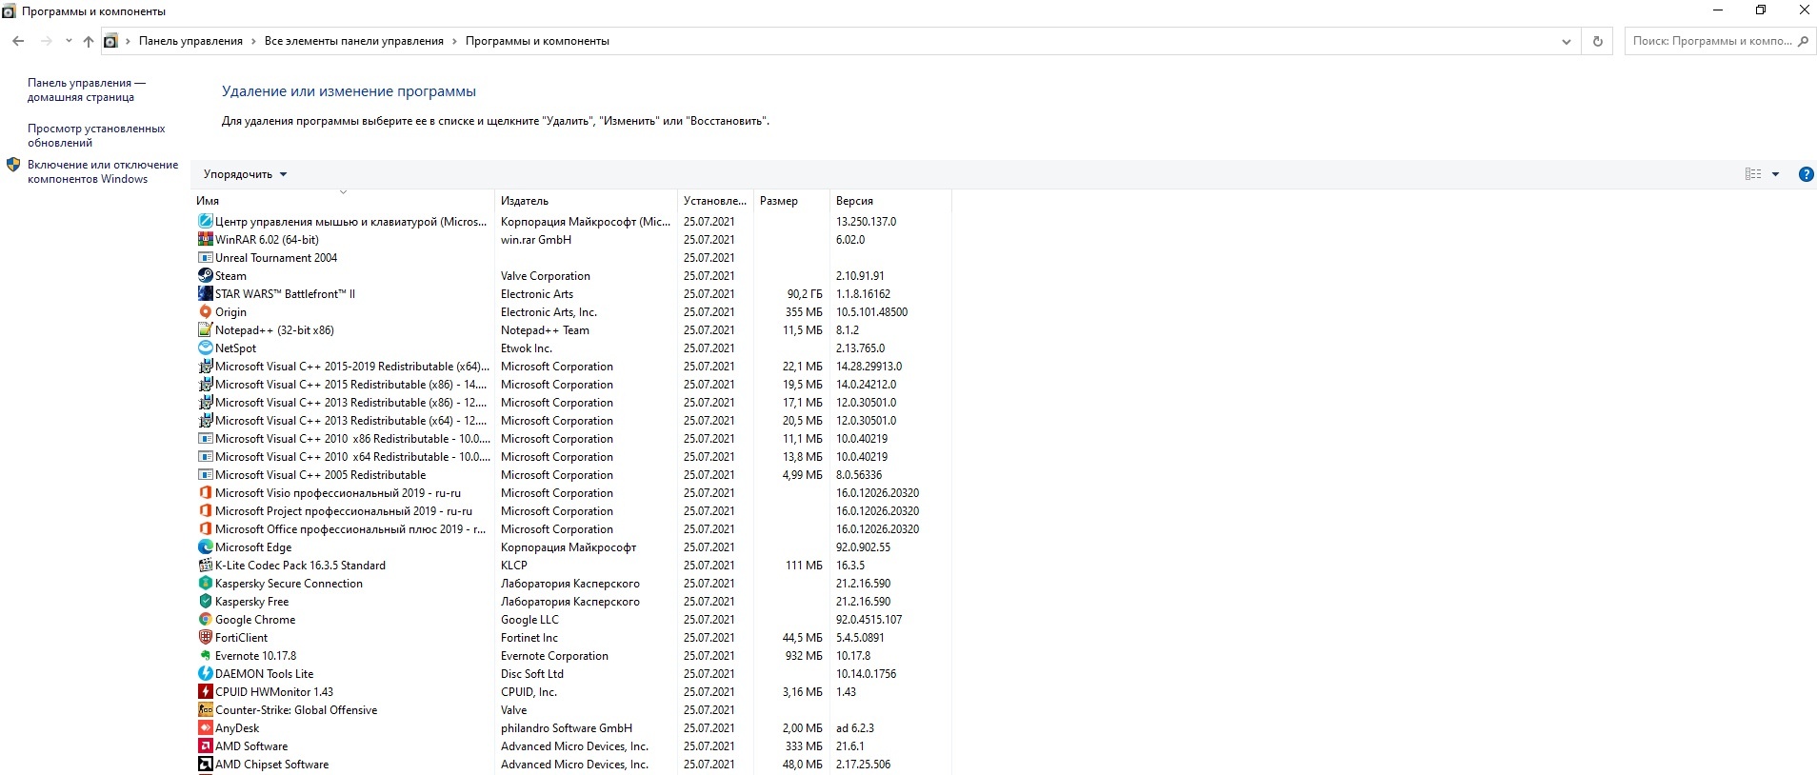The height and width of the screenshot is (775, 1817).
Task: Click the DAEMON Tools Lite icon
Action: (x=205, y=674)
